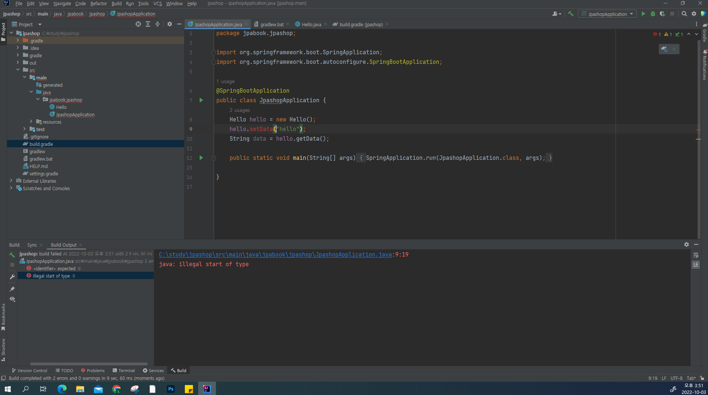Toggle pin tab in Build panel
Image resolution: width=708 pixels, height=395 pixels.
click(12, 289)
